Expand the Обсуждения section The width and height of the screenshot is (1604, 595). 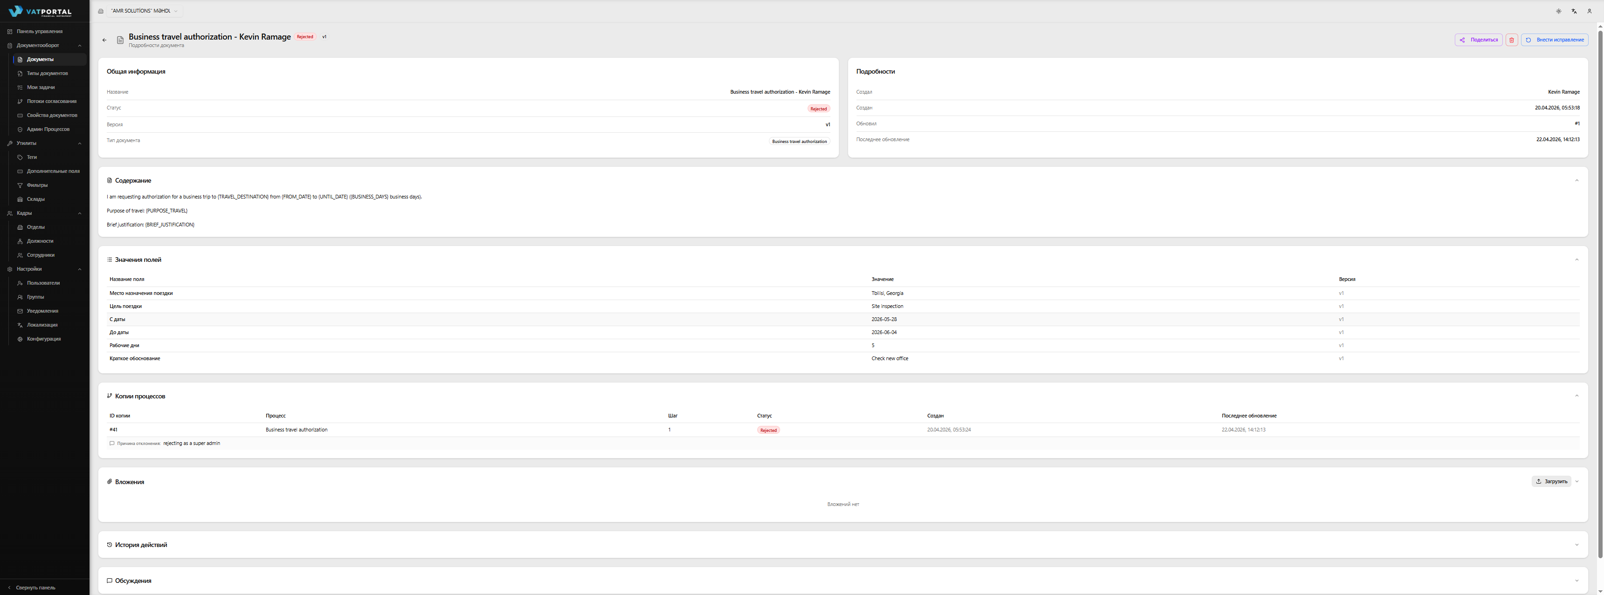click(x=1576, y=581)
